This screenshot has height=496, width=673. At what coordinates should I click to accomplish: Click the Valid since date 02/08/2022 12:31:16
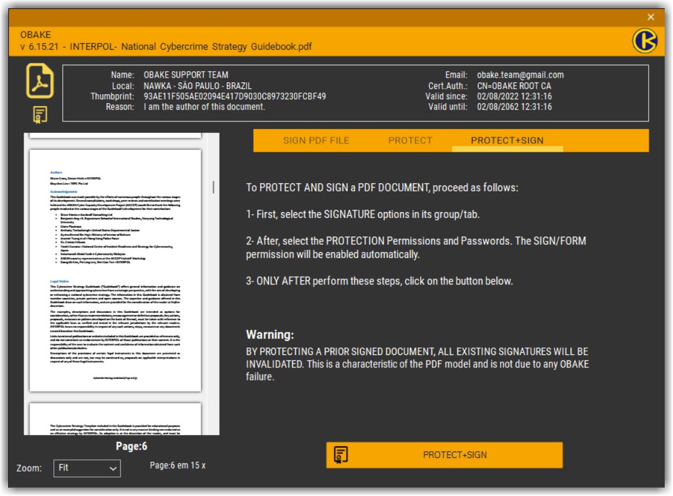(x=514, y=96)
